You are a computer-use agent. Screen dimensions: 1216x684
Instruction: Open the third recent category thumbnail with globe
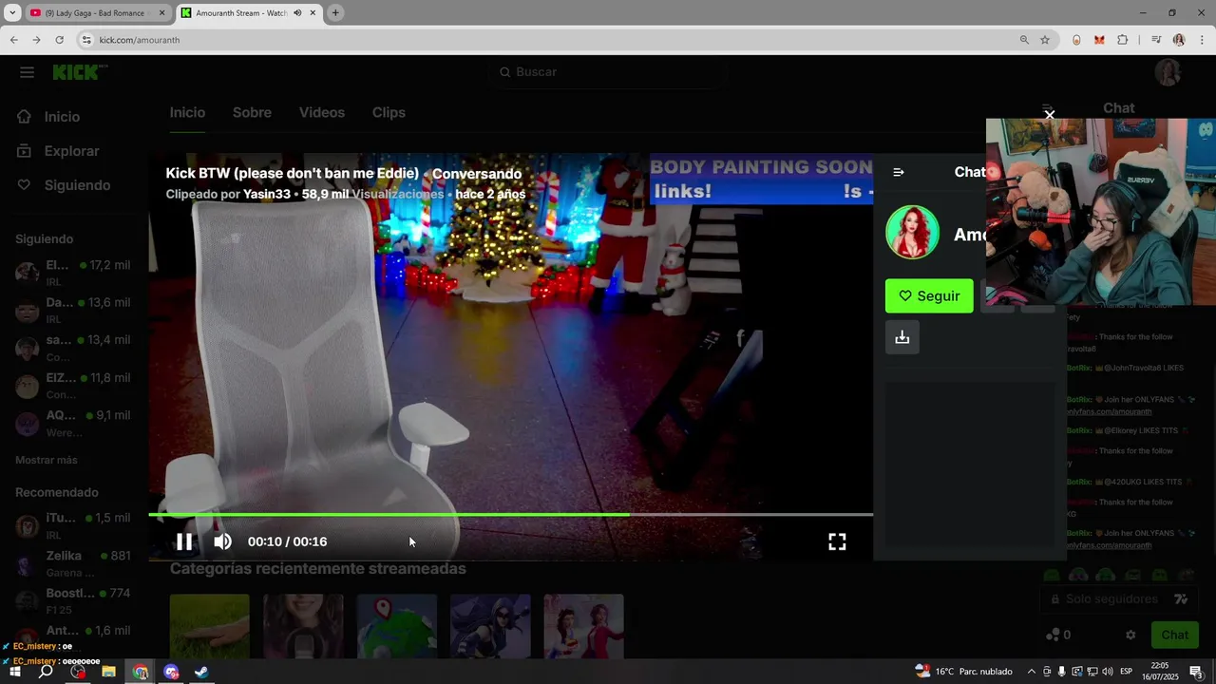point(396,626)
